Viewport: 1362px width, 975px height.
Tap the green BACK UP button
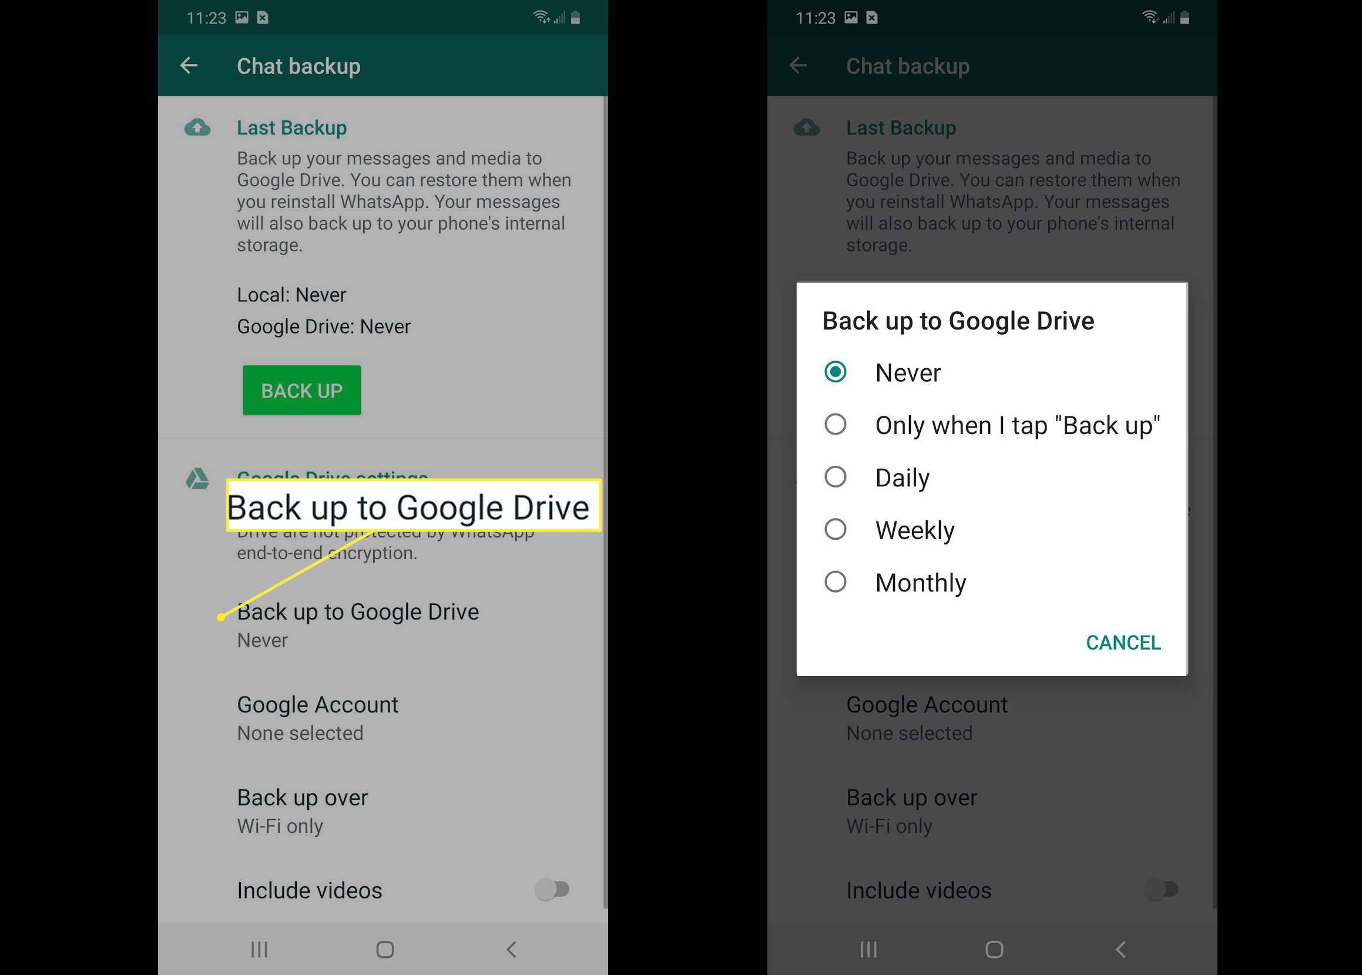[301, 389]
